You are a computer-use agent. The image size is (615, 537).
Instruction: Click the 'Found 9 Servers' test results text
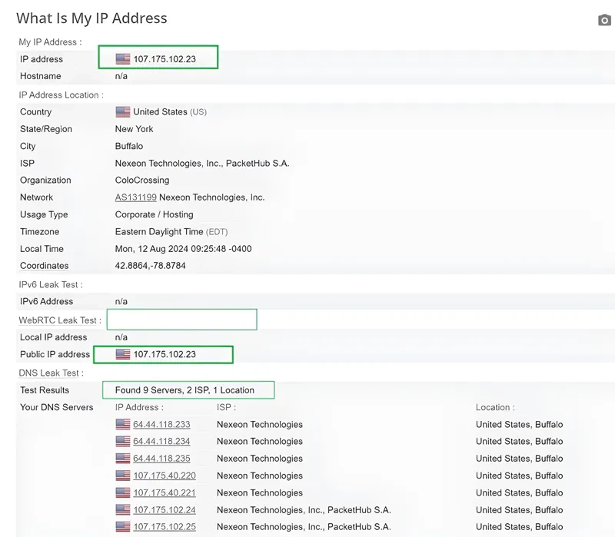point(184,390)
